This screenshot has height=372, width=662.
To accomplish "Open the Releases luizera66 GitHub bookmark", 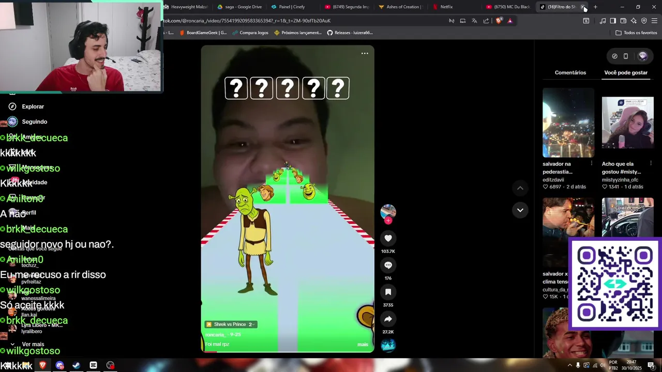I will (350, 33).
